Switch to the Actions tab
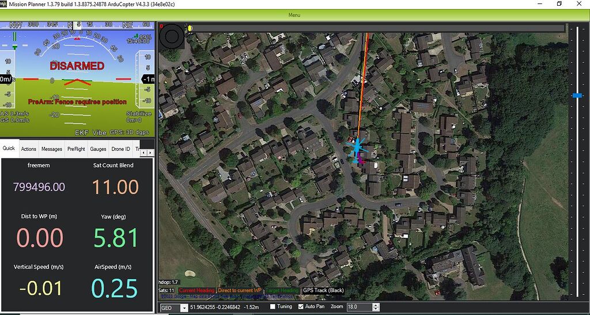The width and height of the screenshot is (590, 315). pos(28,149)
